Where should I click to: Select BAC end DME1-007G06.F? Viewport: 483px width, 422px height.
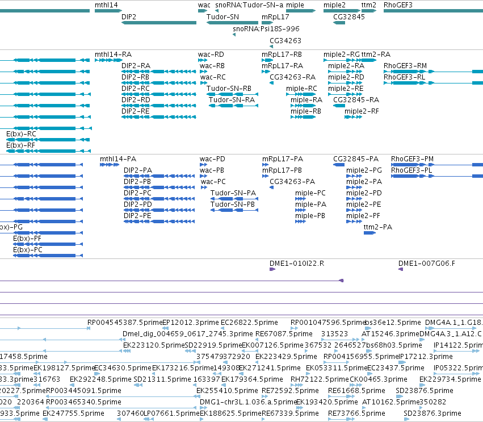pyautogui.click(x=426, y=264)
